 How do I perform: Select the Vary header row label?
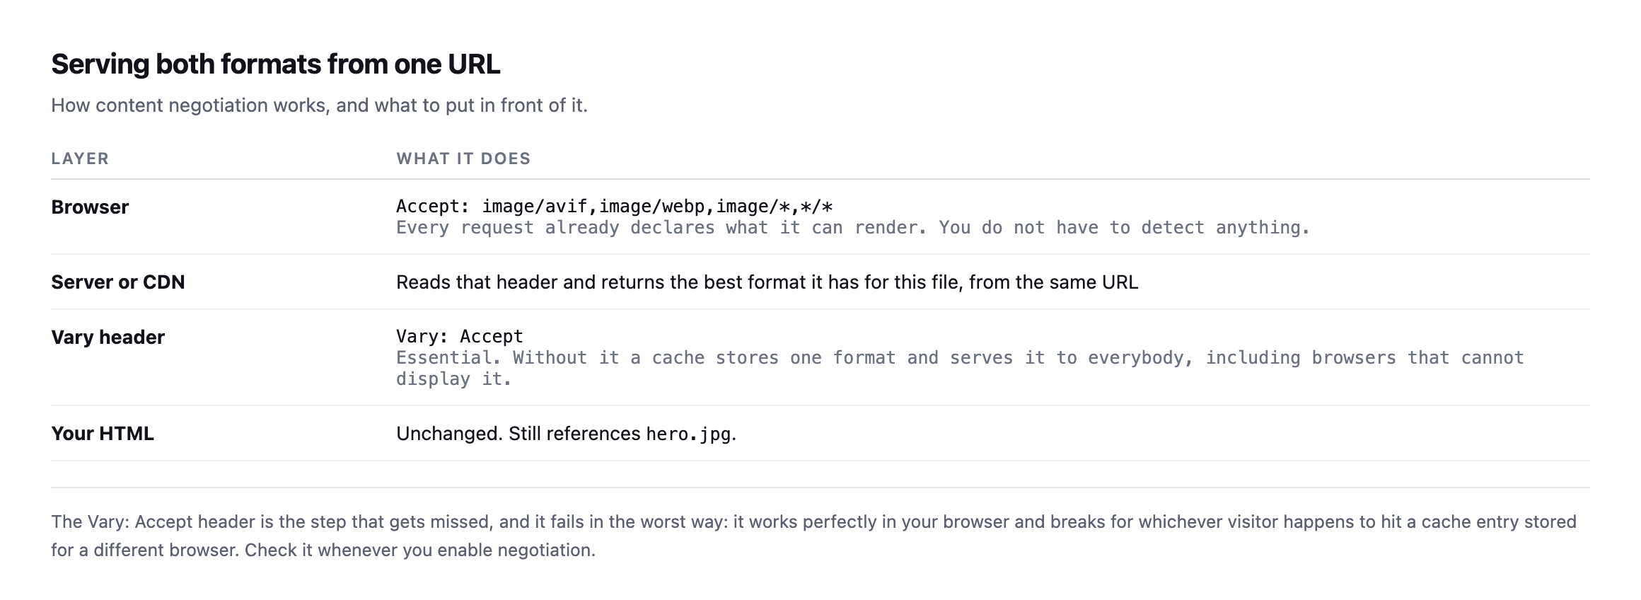pyautogui.click(x=108, y=337)
